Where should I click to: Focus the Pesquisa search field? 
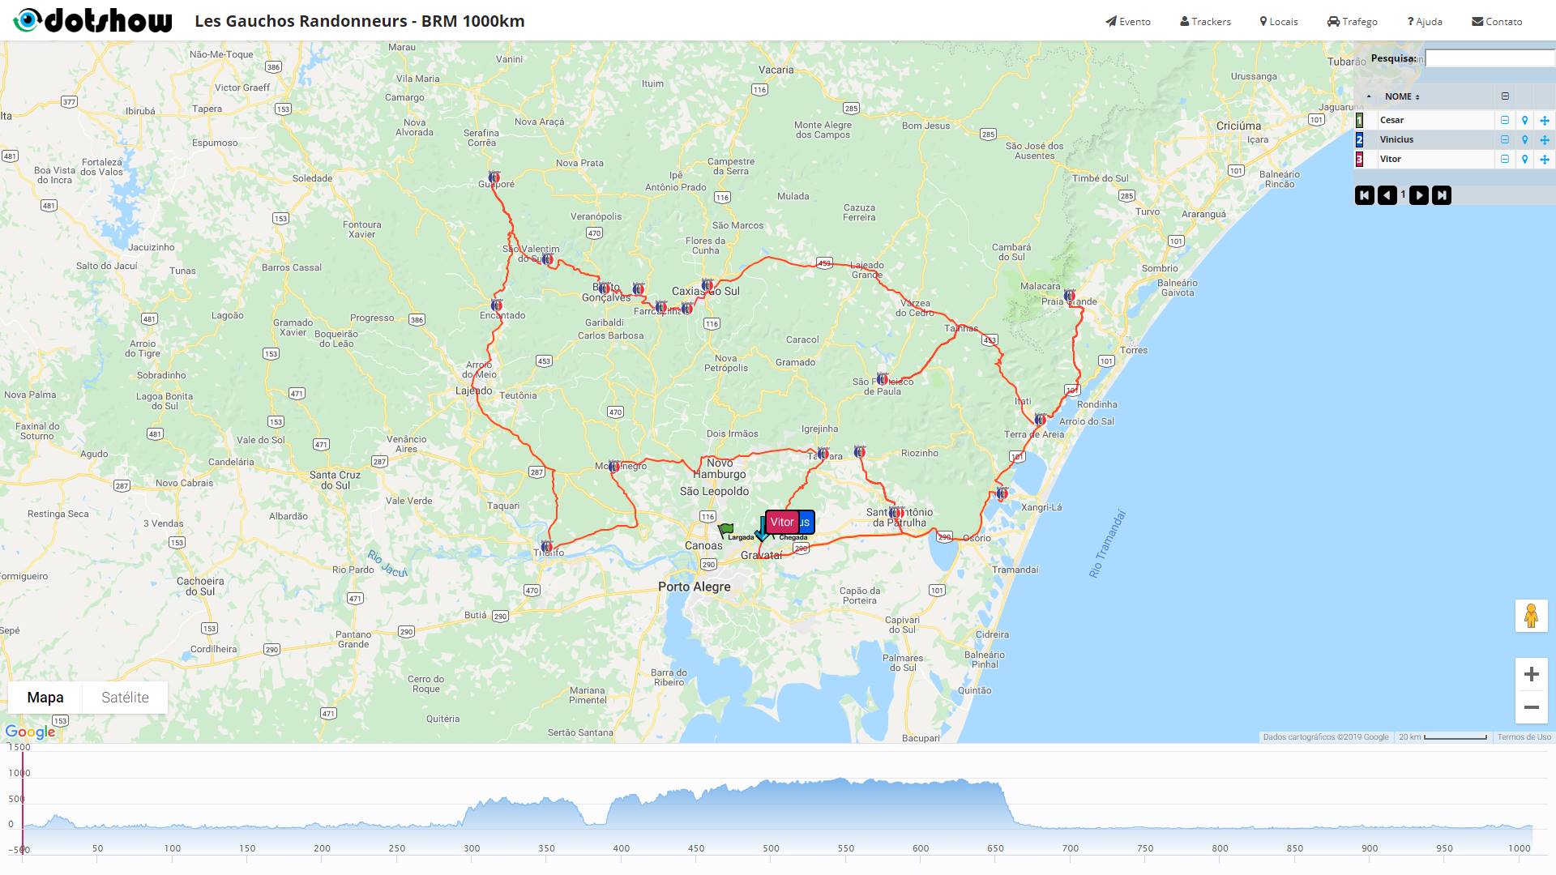click(x=1490, y=58)
